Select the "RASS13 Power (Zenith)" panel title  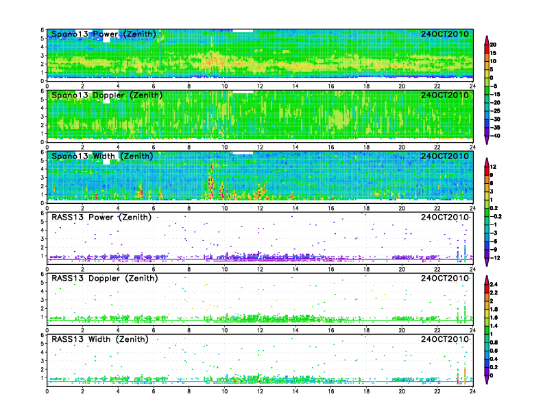(x=101, y=218)
